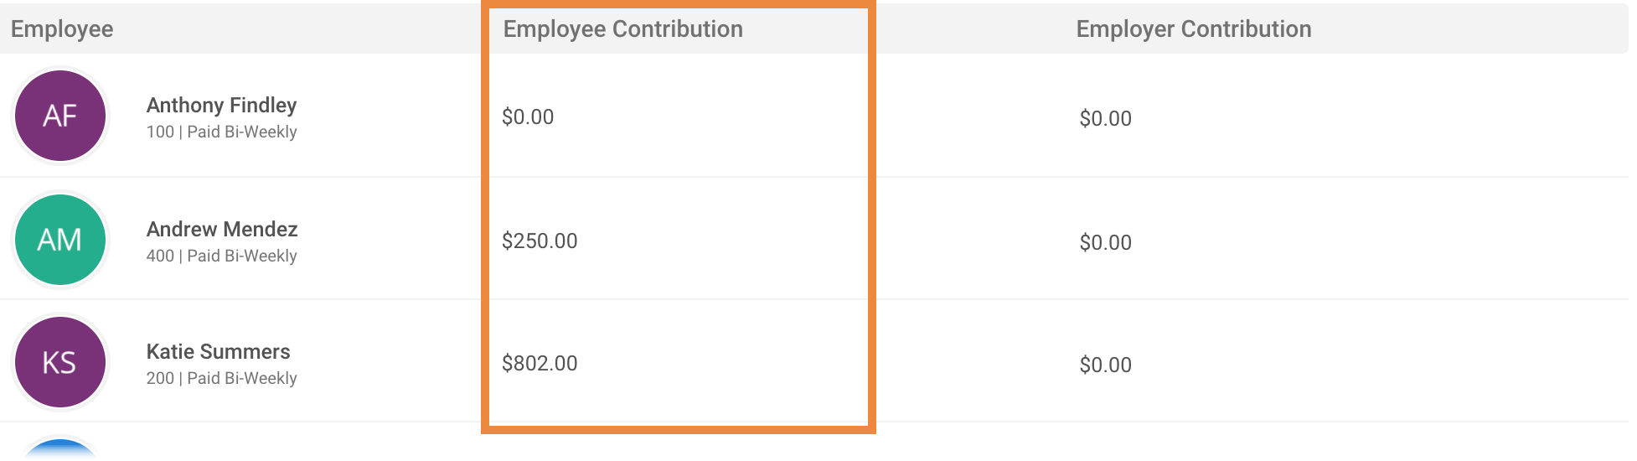Edit Andrew Mendez's employer contribution amount
Image resolution: width=1637 pixels, height=461 pixels.
pos(1105,242)
